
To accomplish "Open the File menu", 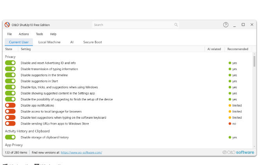I will click(9, 34).
